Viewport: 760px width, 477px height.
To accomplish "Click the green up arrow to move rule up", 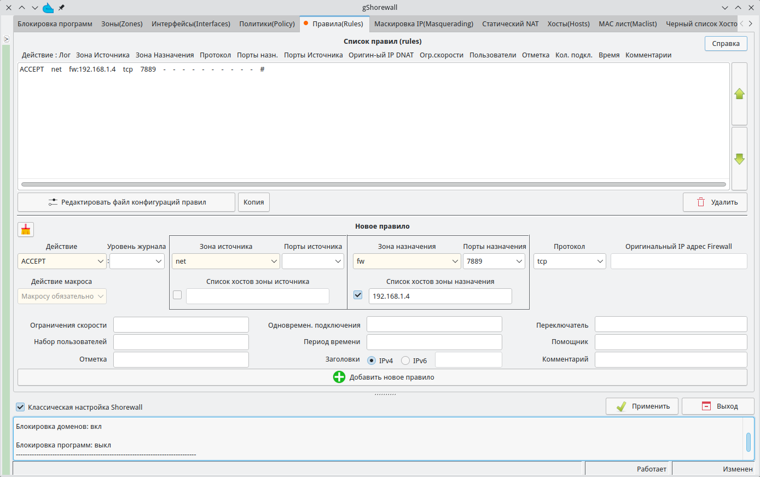I will [x=739, y=94].
